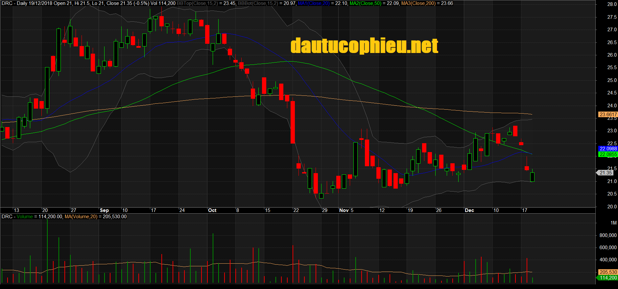Click the 'MA(Volume,20) = 205,530.00' label
618x289 pixels.
95,217
